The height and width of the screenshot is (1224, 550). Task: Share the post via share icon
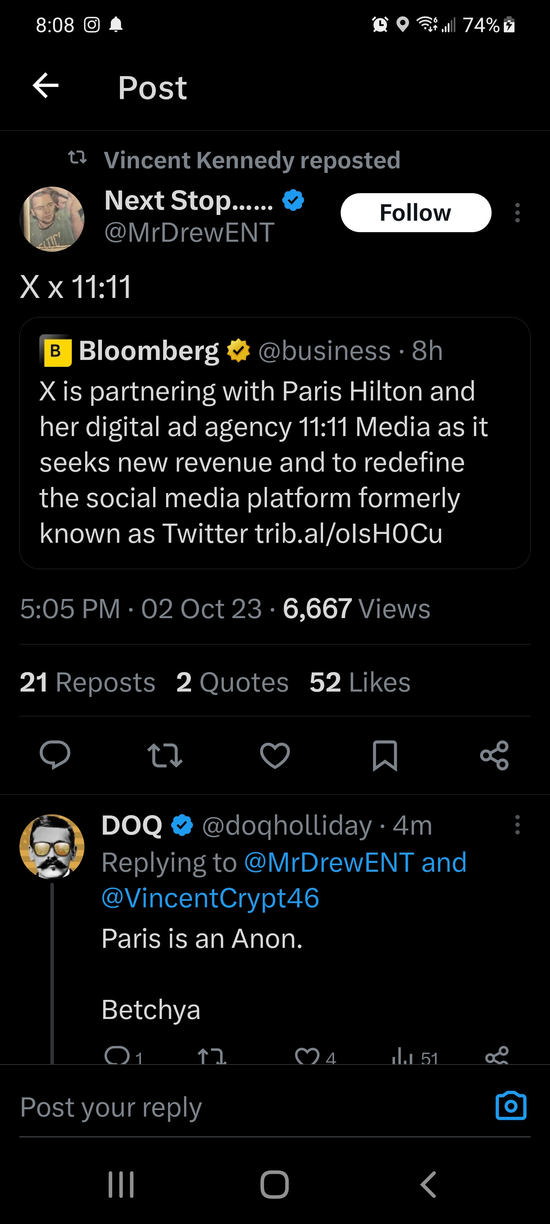coord(495,755)
